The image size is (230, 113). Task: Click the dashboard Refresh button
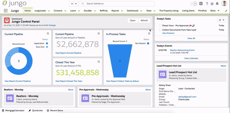tap(144, 20)
